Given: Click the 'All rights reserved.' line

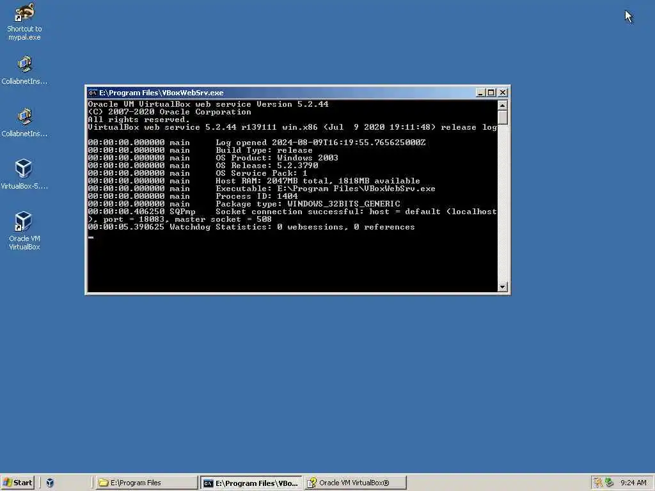Looking at the screenshot, I should coord(139,120).
